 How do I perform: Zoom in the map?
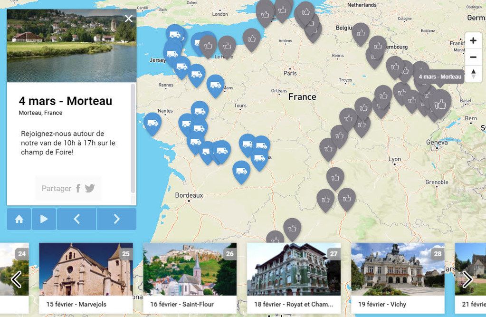point(473,40)
